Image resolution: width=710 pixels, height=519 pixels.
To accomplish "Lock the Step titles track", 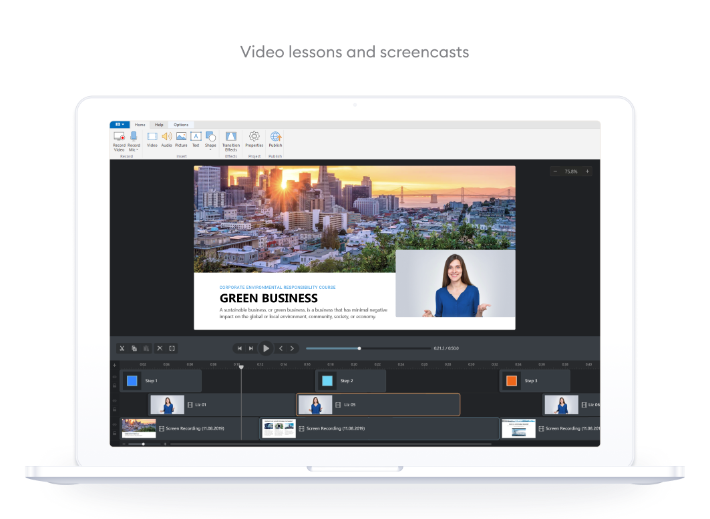I will [x=115, y=385].
